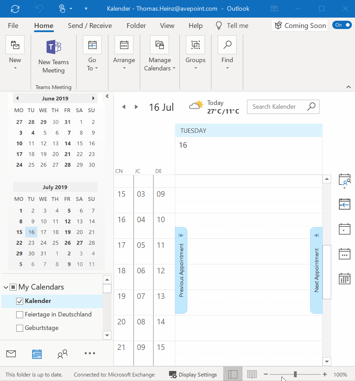Select 19 July in date navigator

pos(68,232)
